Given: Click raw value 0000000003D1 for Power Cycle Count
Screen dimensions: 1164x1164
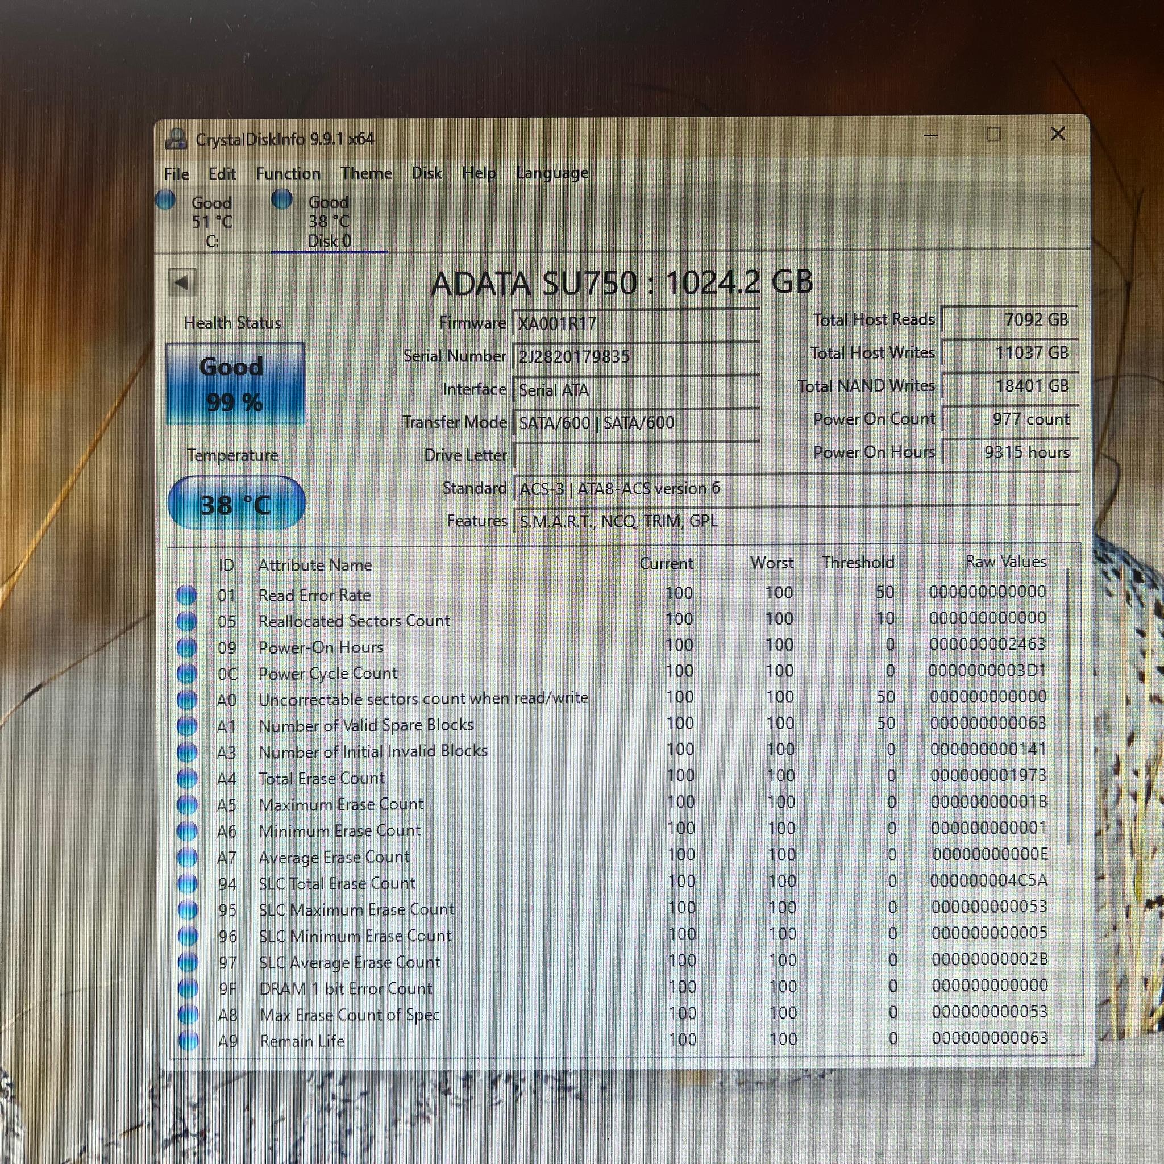Looking at the screenshot, I should click(x=987, y=671).
